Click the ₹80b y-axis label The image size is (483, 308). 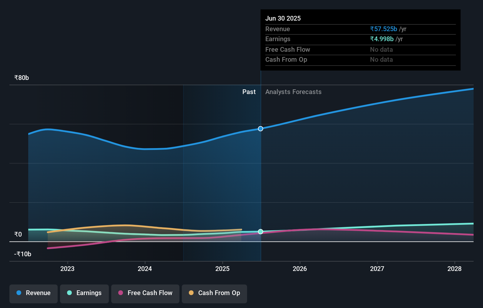pos(21,78)
